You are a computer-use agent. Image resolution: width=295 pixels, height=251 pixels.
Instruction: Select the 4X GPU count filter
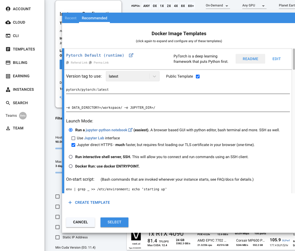[x=176, y=6]
